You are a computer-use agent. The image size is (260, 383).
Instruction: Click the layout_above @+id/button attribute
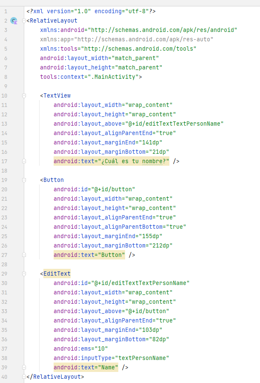(111, 311)
